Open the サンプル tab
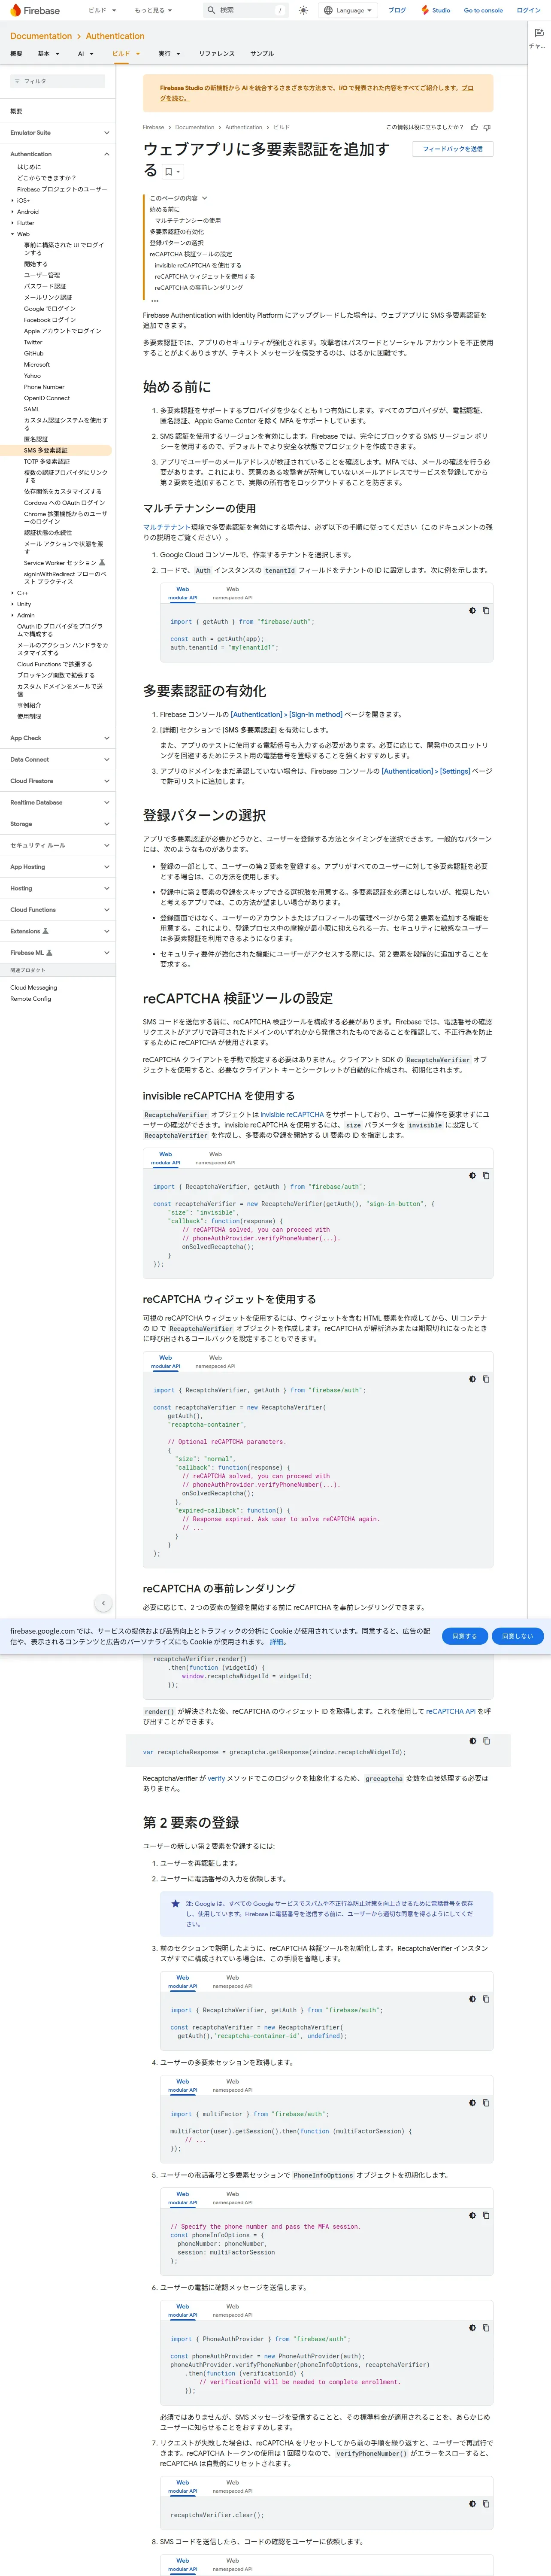551x2576 pixels. tap(262, 54)
